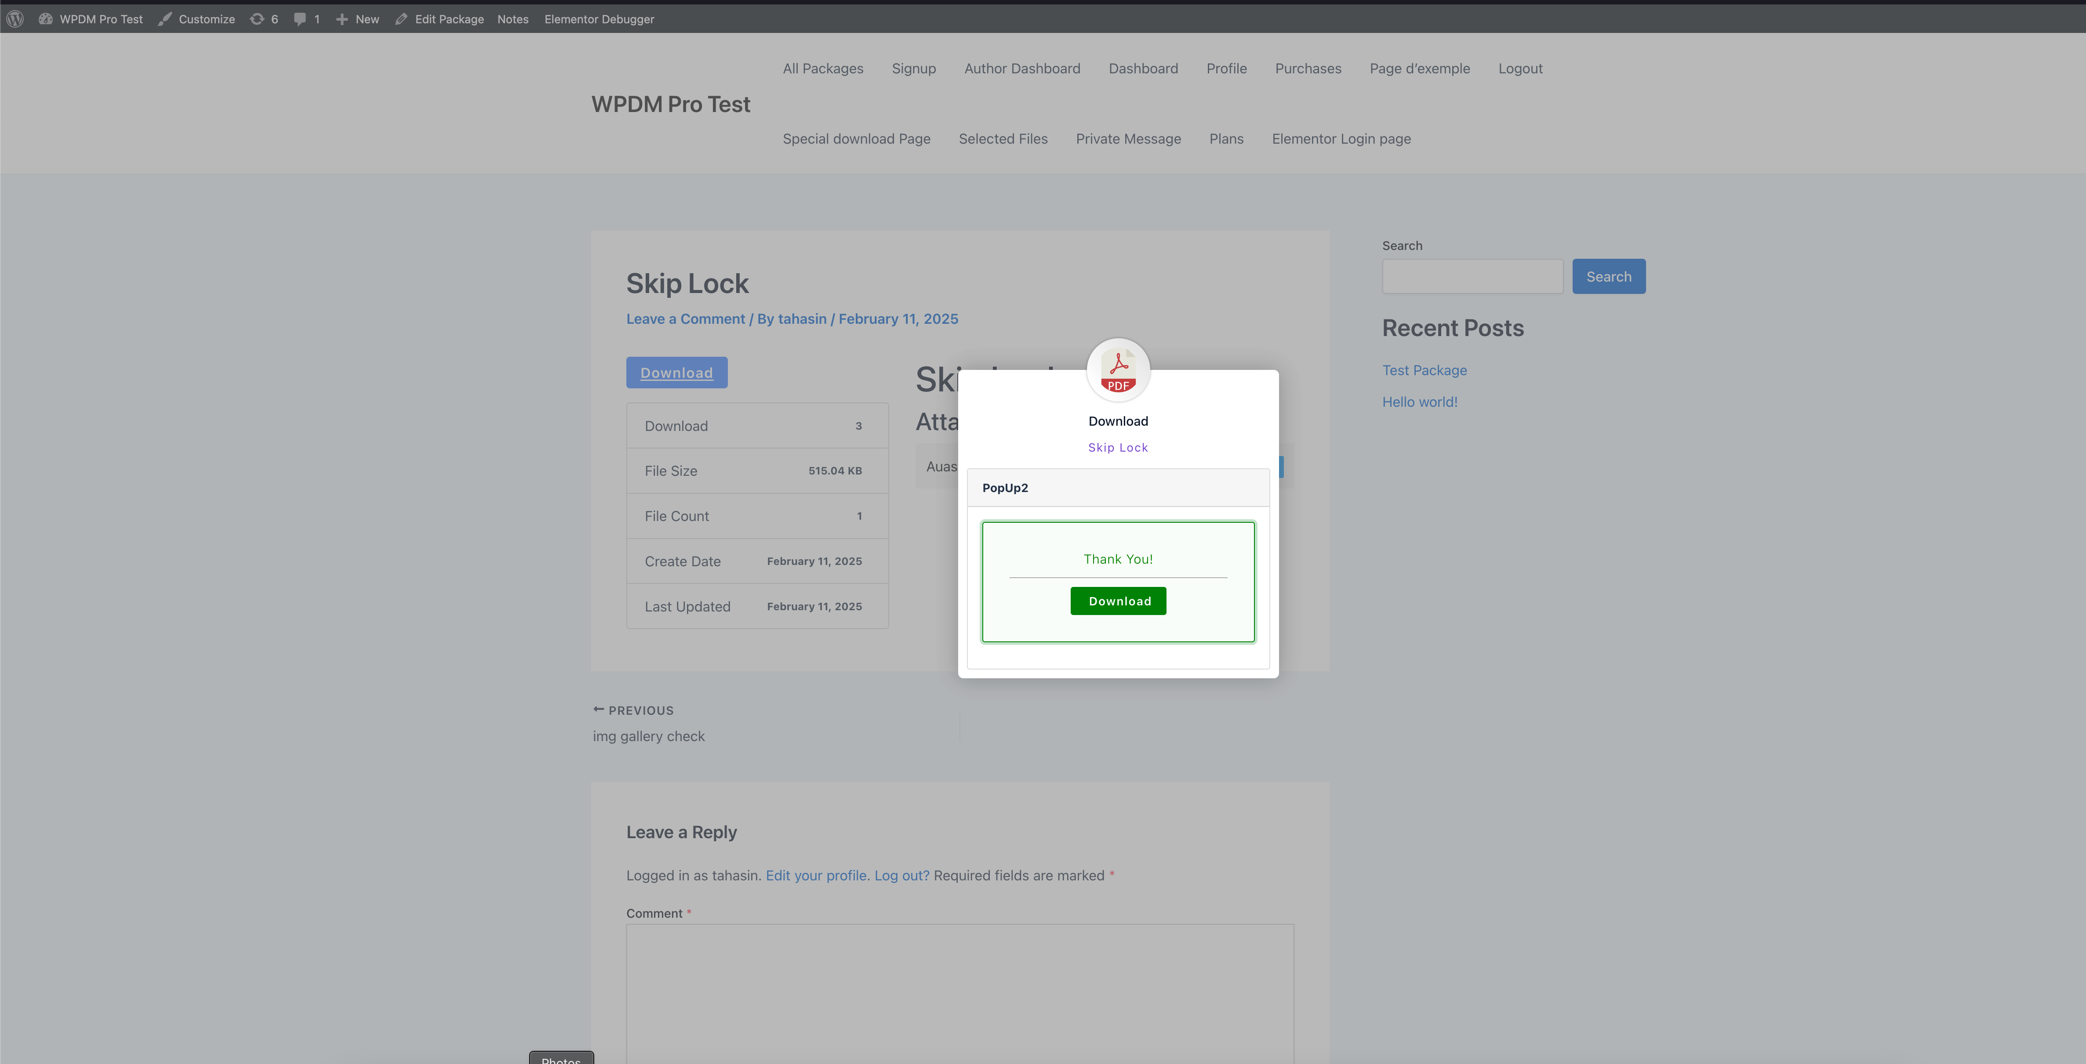Open Special download Page link
This screenshot has width=2086, height=1064.
click(856, 139)
